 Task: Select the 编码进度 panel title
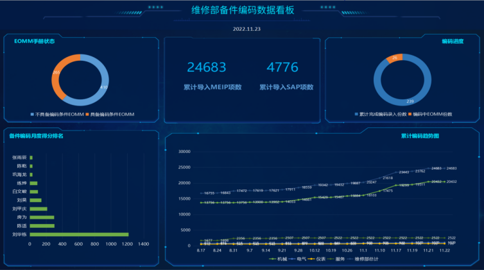point(452,42)
